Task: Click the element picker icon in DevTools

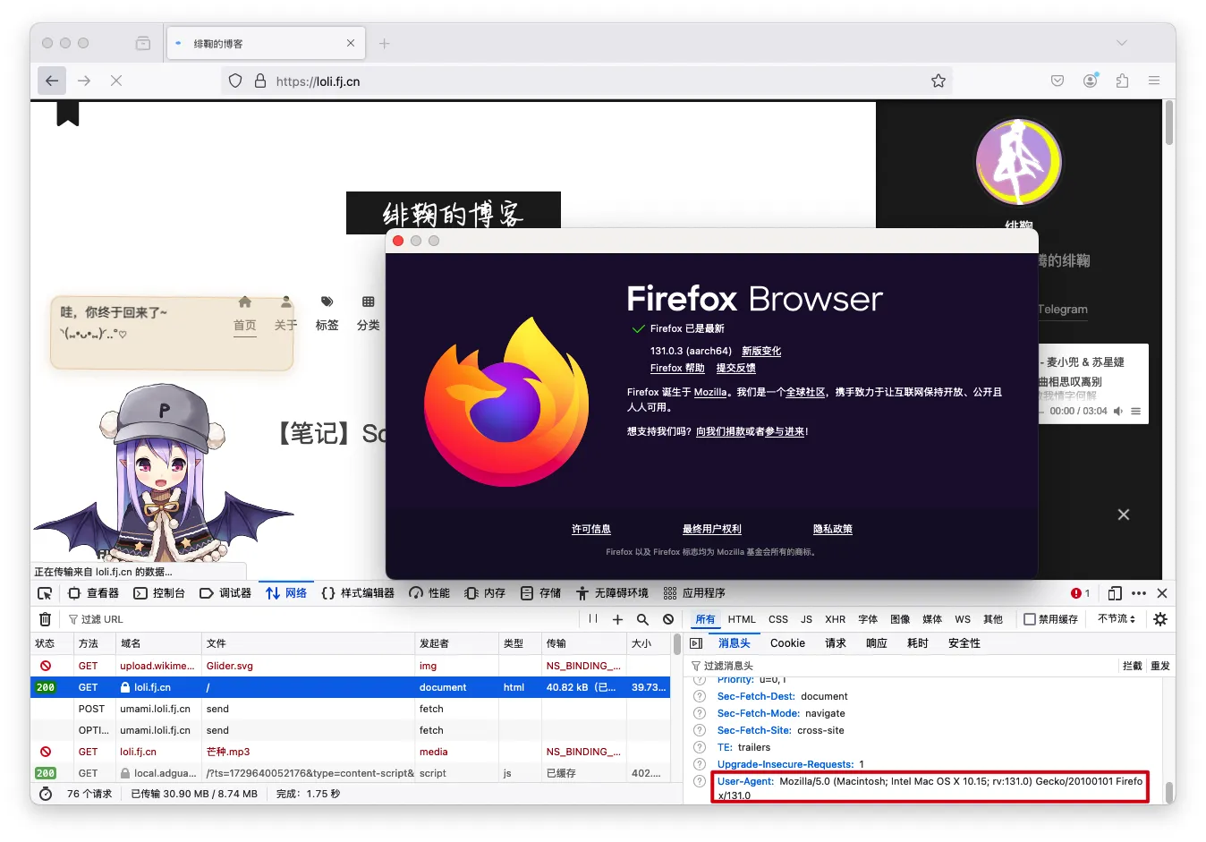Action: pyautogui.click(x=45, y=593)
